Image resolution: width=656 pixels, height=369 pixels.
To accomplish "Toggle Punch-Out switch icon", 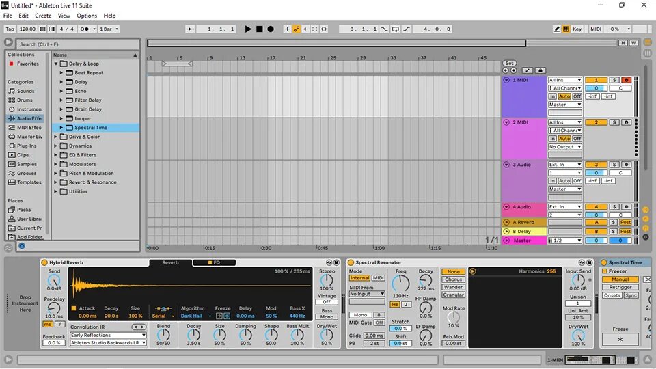I will click(406, 29).
